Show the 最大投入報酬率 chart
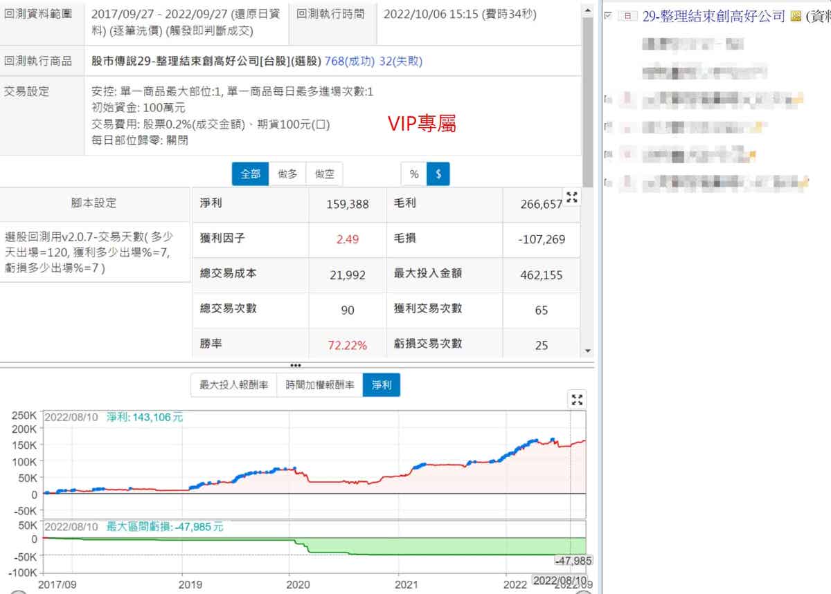Image resolution: width=831 pixels, height=594 pixels. coord(233,385)
